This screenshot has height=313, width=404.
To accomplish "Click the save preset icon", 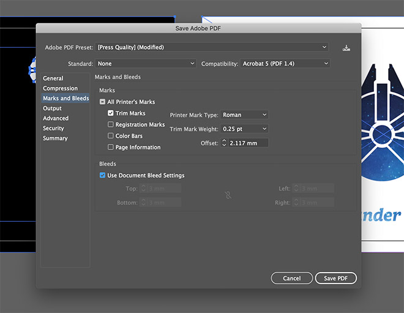I will point(346,48).
